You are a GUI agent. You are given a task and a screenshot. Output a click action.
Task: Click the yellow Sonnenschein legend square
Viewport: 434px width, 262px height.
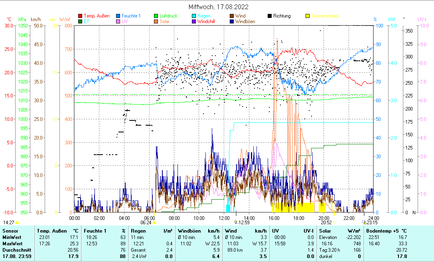pyautogui.click(x=308, y=16)
